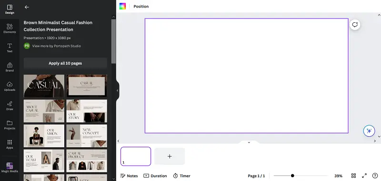
Task: Click the PS author avatar
Action: point(27,46)
